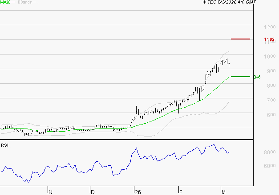Click the 900 price axis label

[271, 71]
